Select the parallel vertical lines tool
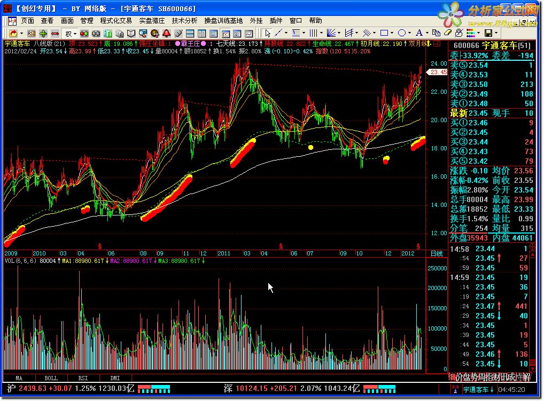The width and height of the screenshot is (544, 401). tap(313, 33)
